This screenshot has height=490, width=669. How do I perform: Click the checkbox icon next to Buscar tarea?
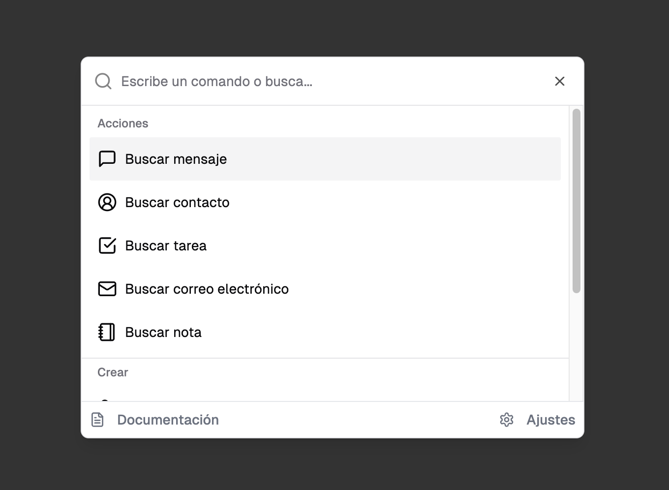[107, 245]
